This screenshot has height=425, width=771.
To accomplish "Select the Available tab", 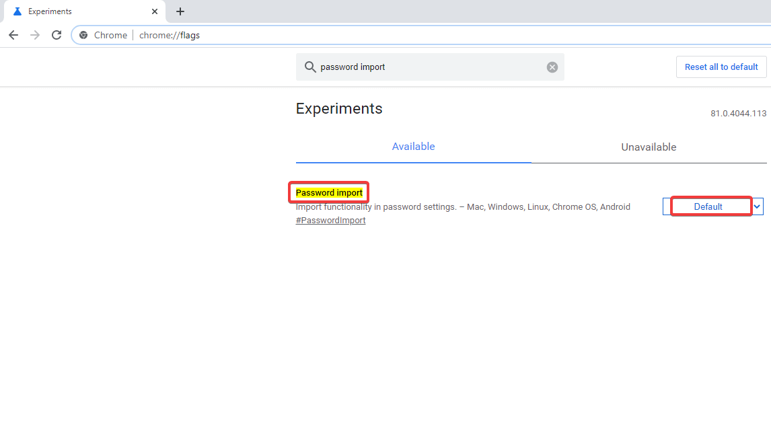I will point(413,147).
